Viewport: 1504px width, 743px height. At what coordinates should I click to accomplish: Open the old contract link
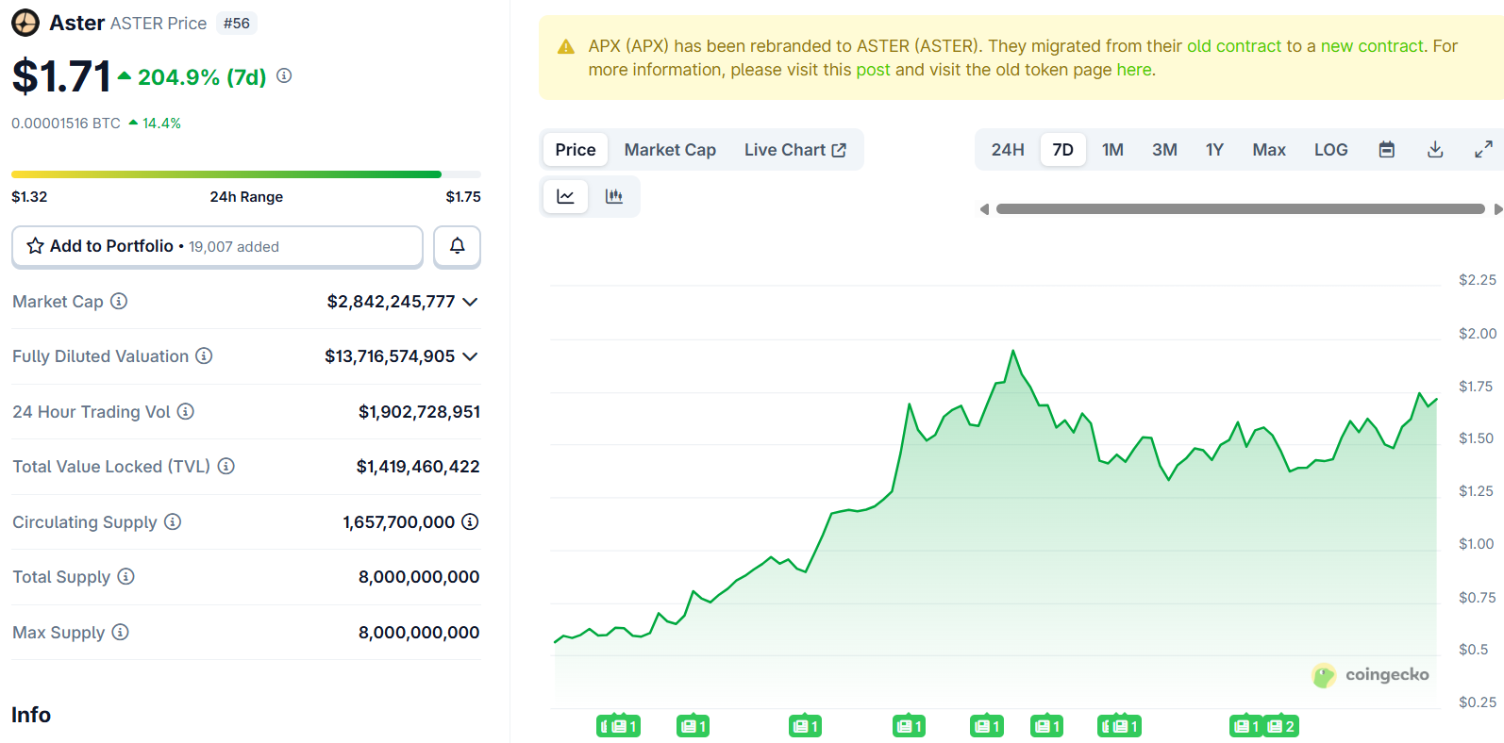click(1234, 45)
